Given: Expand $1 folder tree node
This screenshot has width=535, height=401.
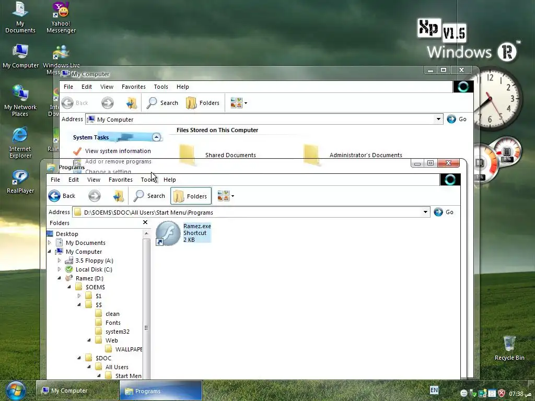Looking at the screenshot, I should [79, 296].
